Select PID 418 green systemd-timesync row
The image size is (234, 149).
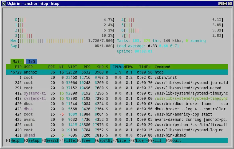coord(117,98)
